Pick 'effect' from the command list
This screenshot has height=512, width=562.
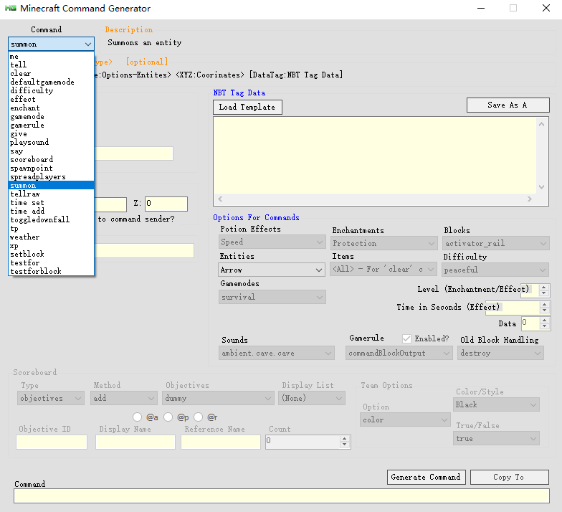(52, 99)
